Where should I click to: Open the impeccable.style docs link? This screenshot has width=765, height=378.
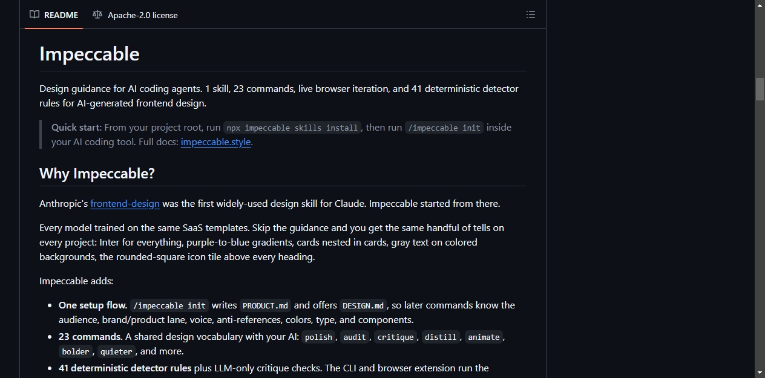(x=215, y=142)
